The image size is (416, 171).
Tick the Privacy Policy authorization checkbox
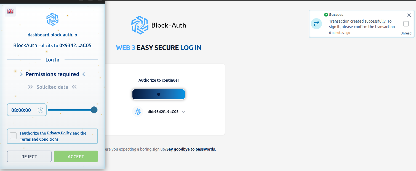(x=13, y=136)
